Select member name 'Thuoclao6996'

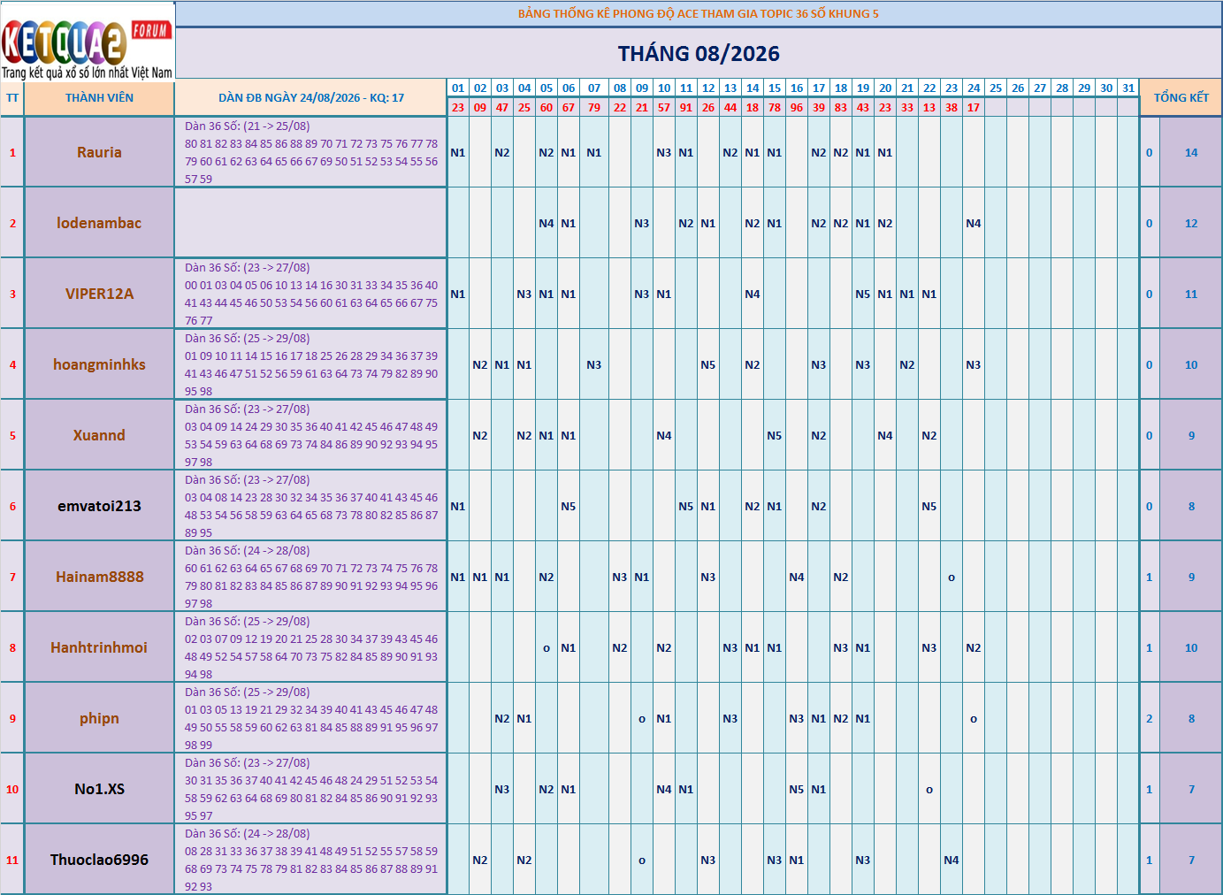coord(99,860)
